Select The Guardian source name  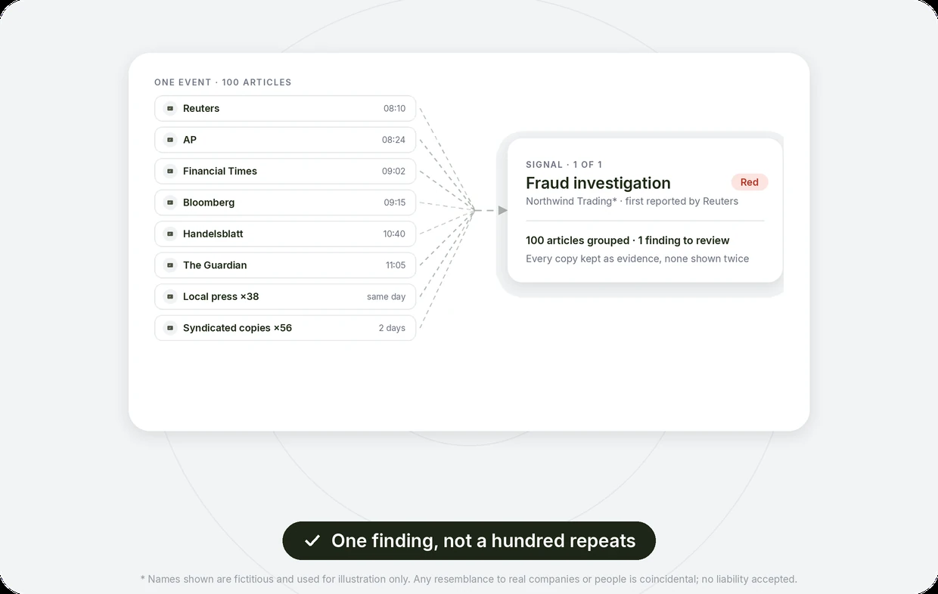pos(215,265)
